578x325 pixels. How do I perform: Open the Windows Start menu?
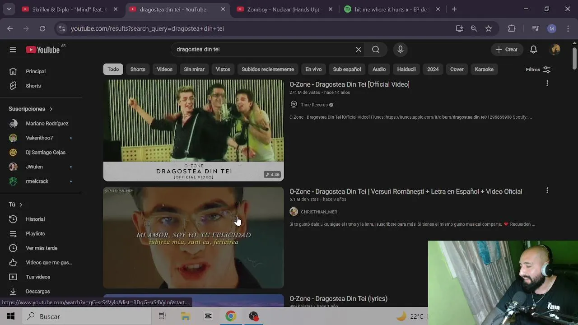(11, 316)
